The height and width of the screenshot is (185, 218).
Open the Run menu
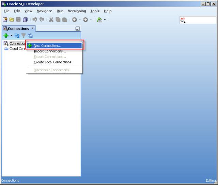pyautogui.click(x=60, y=11)
